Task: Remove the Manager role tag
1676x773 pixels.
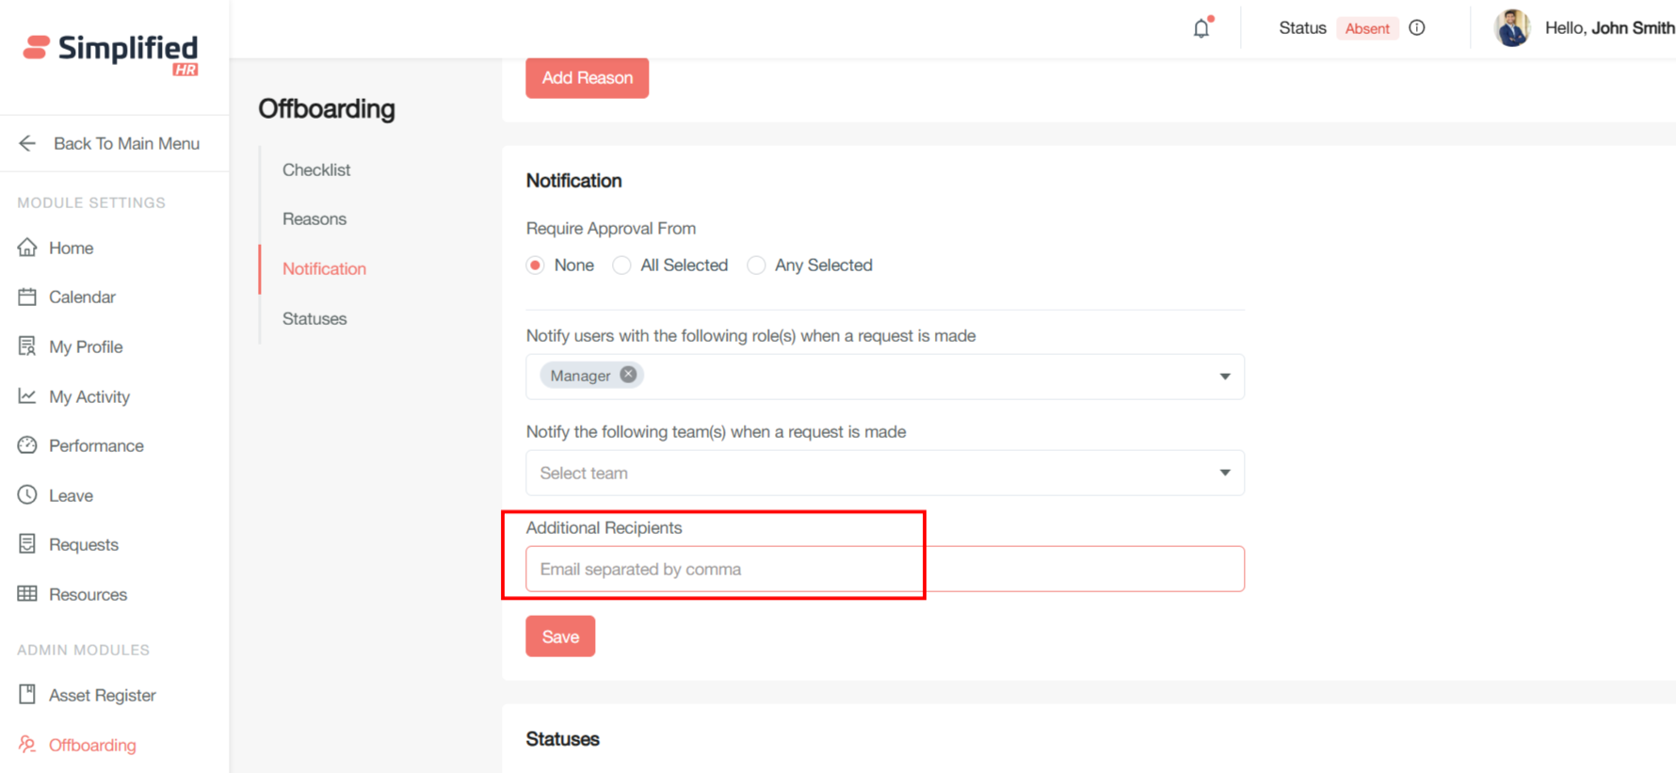Action: pyautogui.click(x=628, y=375)
